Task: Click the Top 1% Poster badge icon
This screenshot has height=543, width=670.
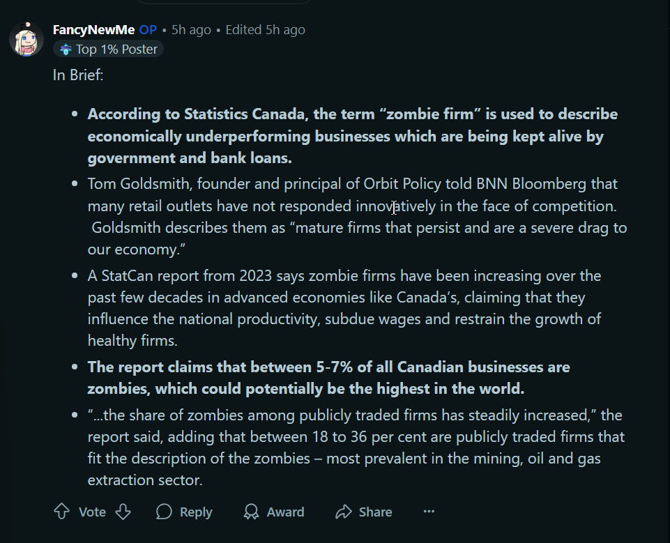Action: click(x=66, y=49)
